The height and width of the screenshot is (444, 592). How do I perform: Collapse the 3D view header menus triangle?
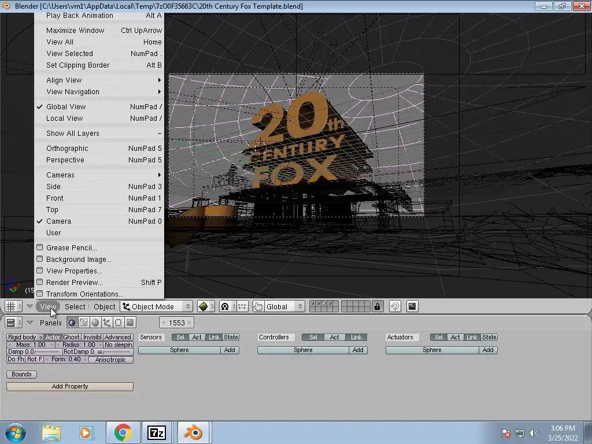pos(29,306)
